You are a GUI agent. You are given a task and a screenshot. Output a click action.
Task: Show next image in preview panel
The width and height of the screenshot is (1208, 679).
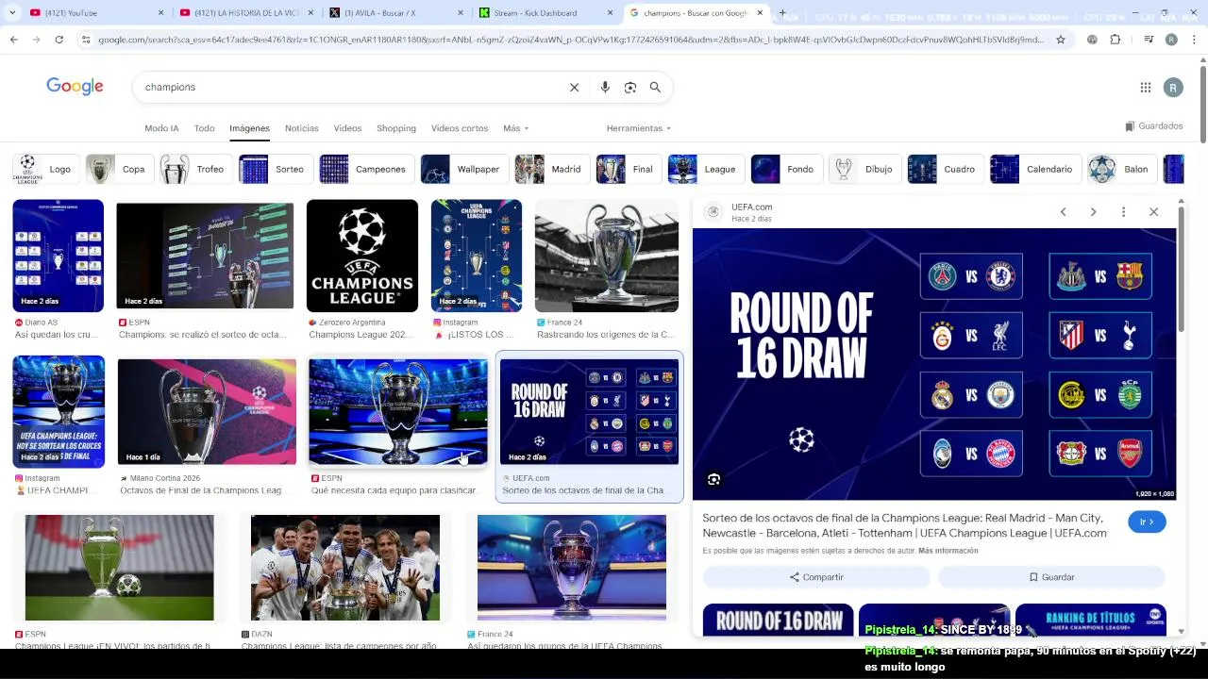(x=1093, y=212)
